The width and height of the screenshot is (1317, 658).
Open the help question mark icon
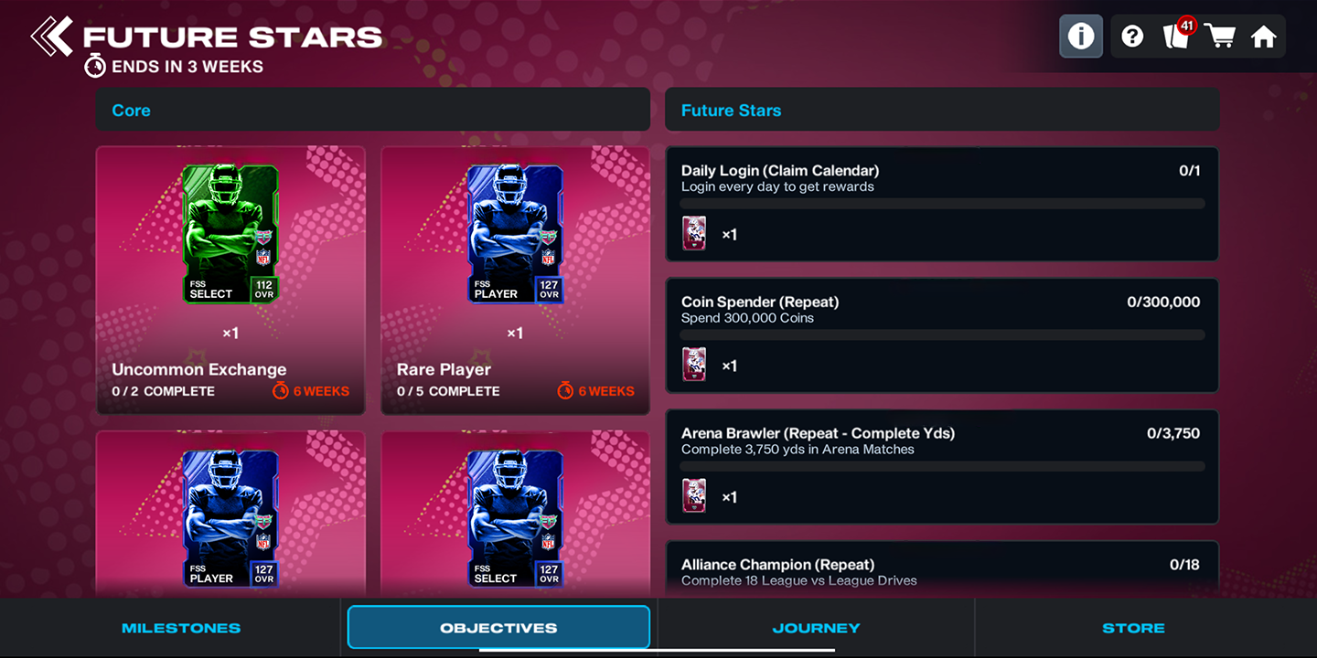tap(1132, 37)
